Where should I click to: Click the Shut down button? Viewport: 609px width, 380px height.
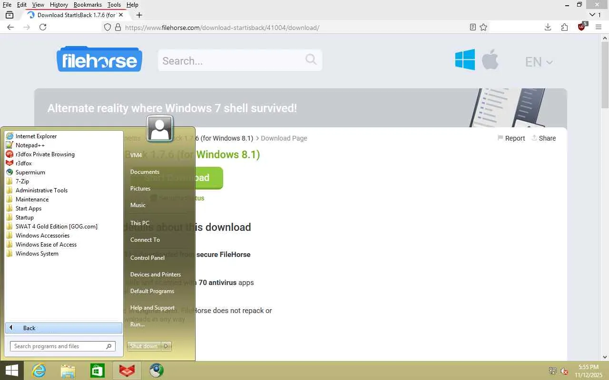pos(144,346)
